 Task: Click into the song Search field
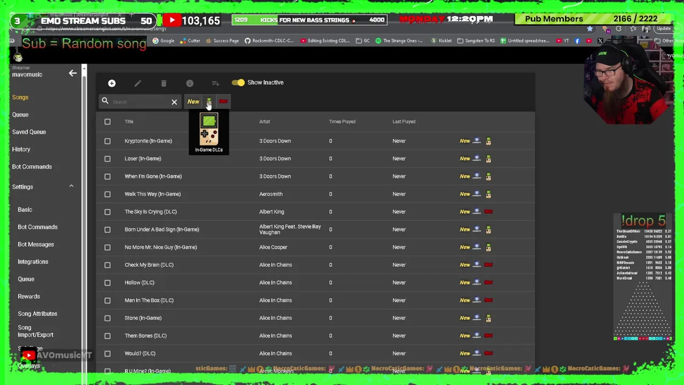(140, 102)
